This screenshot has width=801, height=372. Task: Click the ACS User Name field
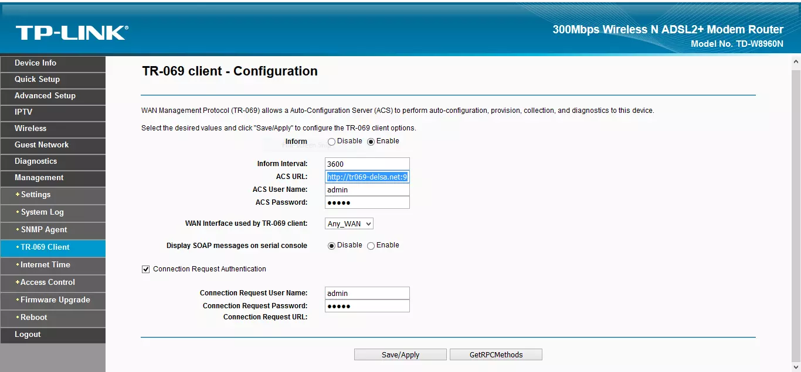[367, 190]
